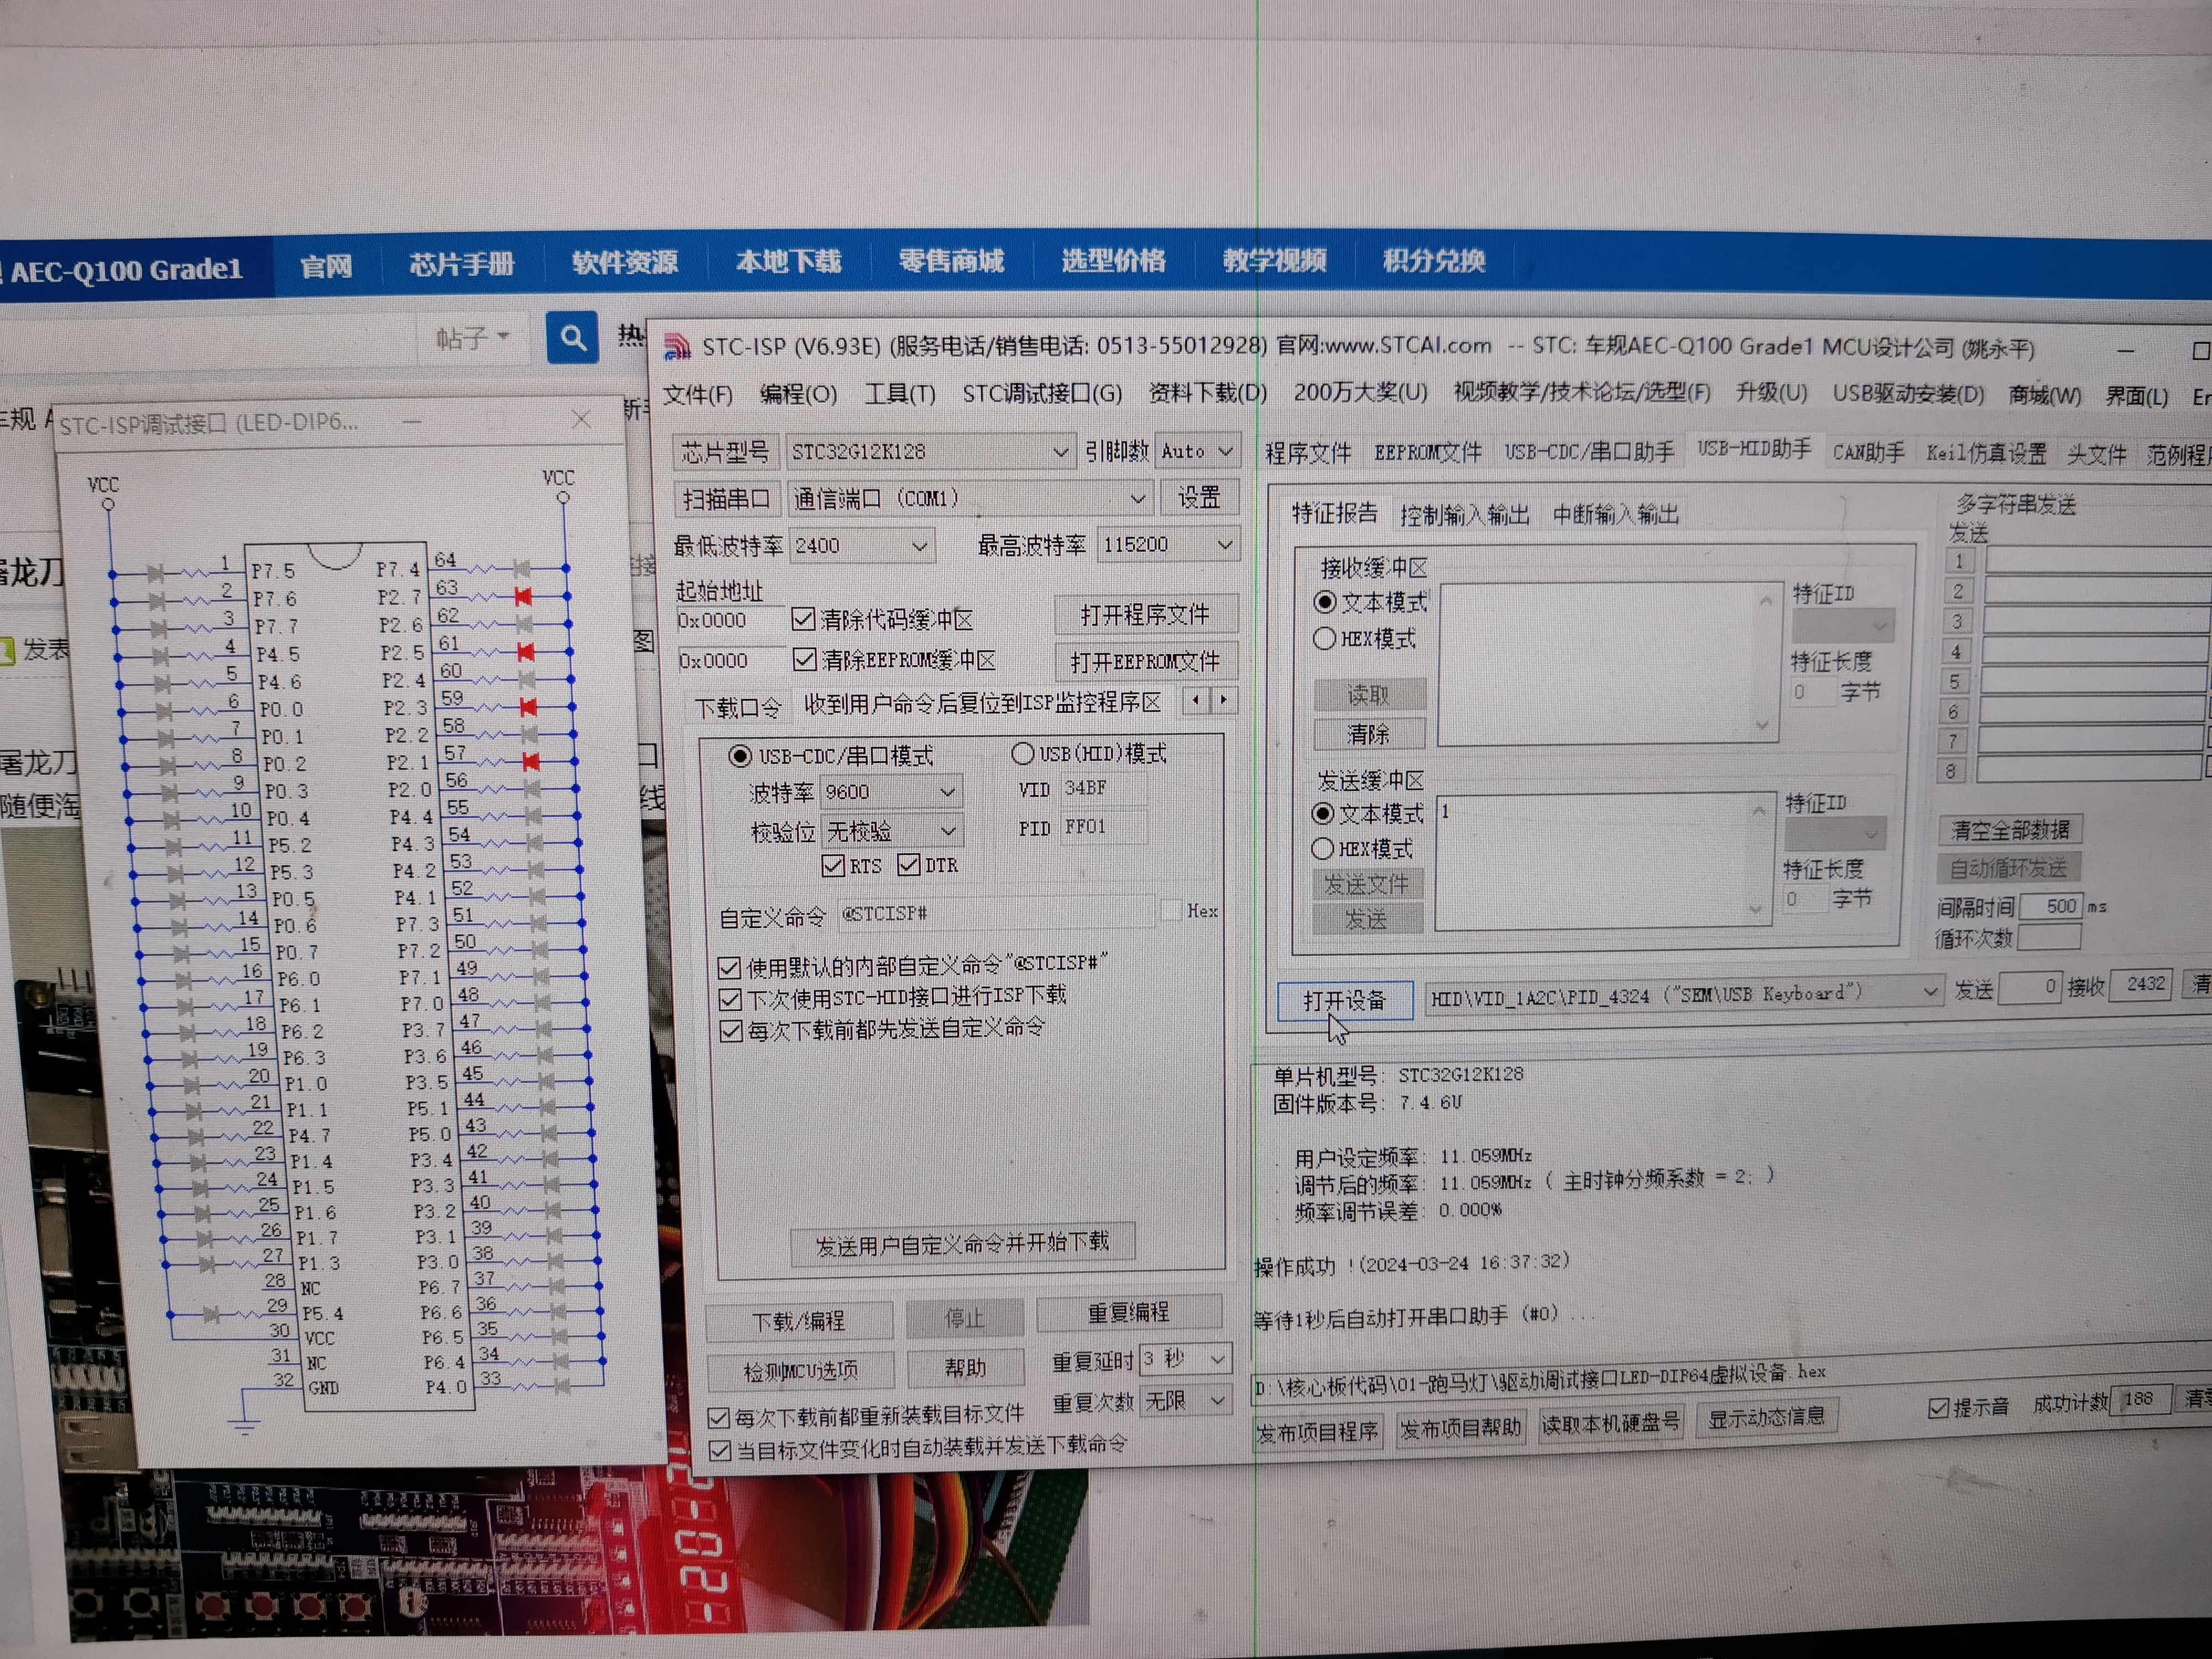Click 接收缓冲区 scrollbar down arrow

[x=1762, y=725]
